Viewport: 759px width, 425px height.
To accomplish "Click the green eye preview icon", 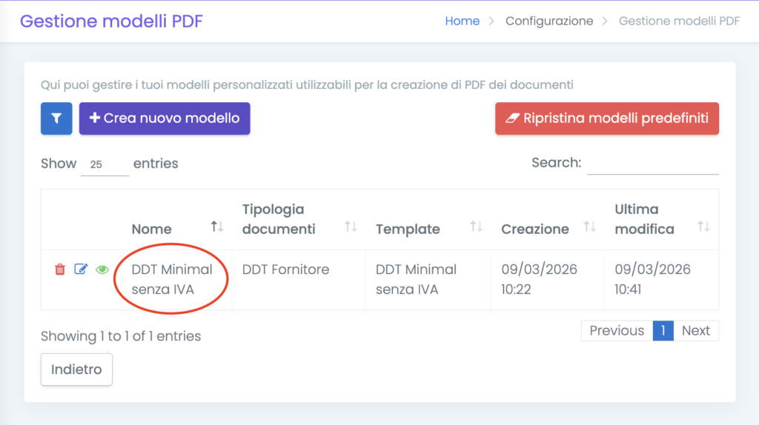I will pyautogui.click(x=102, y=270).
